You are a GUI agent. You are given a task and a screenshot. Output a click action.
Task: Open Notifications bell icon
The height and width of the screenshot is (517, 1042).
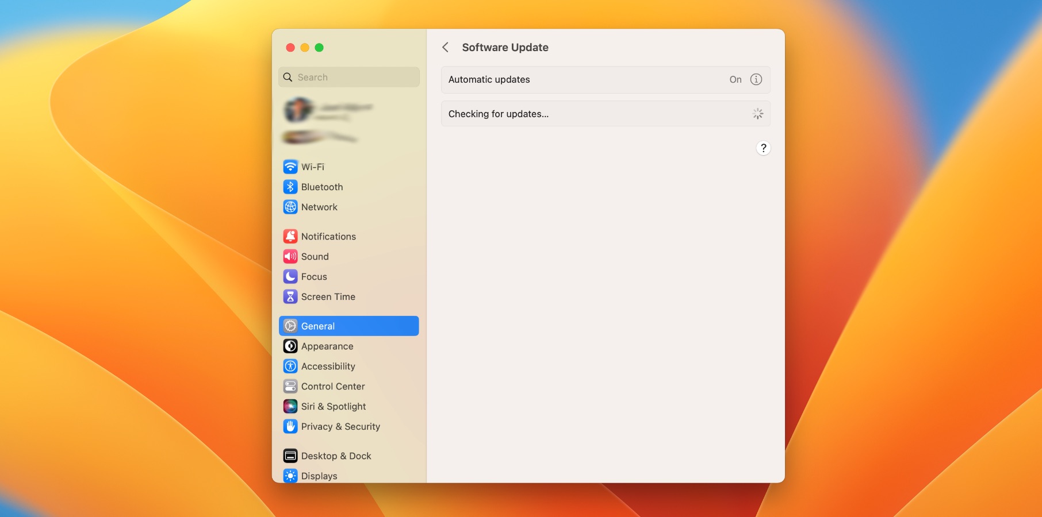[x=290, y=236]
